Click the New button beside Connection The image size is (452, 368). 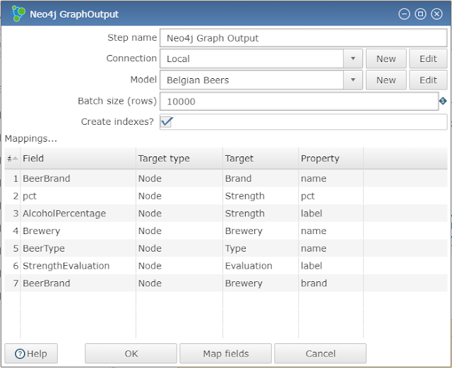(386, 59)
